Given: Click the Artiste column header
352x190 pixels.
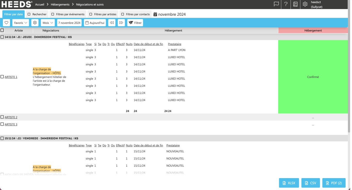Looking at the screenshot, I should (x=19, y=30).
